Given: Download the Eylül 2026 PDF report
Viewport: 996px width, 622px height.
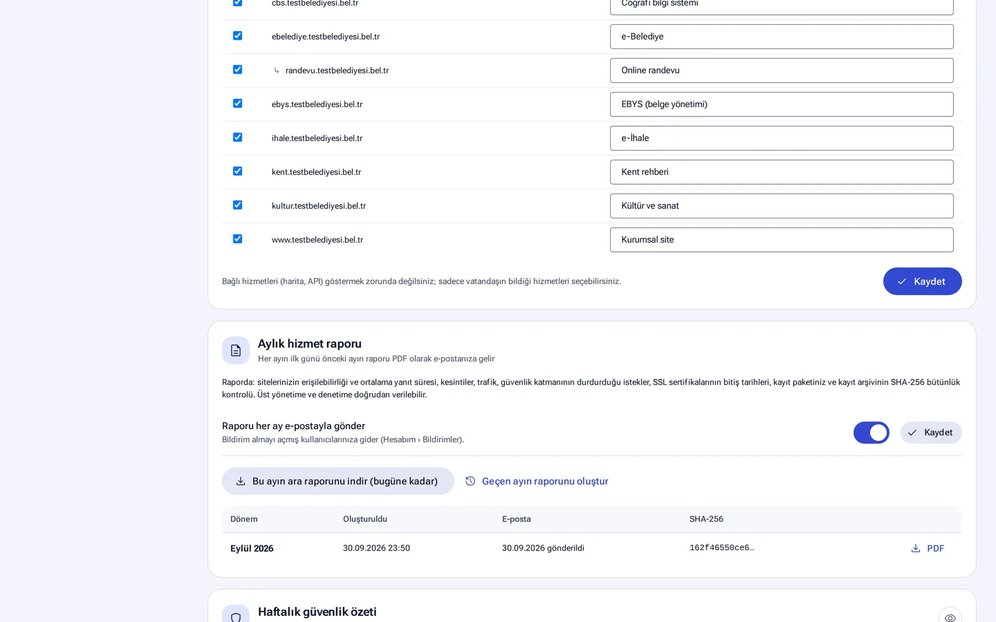Looking at the screenshot, I should click(928, 549).
